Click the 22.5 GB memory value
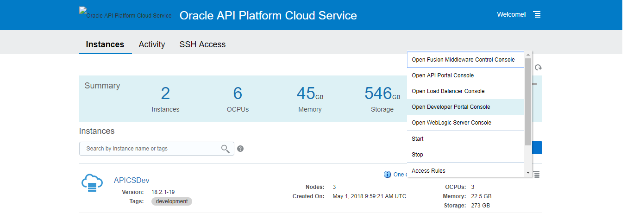Viewport: 627px width, 213px height. click(482, 196)
